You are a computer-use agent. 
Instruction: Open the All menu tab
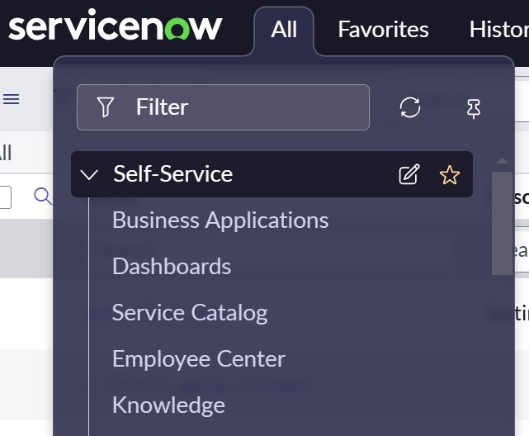284,30
